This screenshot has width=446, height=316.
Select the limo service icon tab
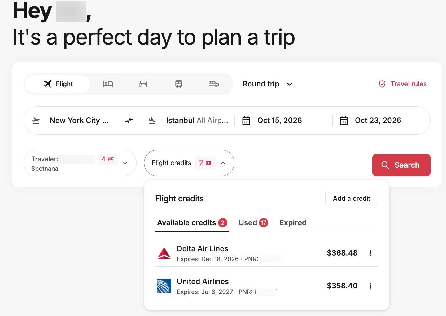[214, 84]
